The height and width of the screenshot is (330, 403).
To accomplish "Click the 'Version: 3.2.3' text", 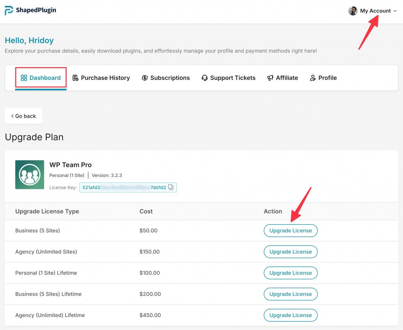I will point(107,175).
